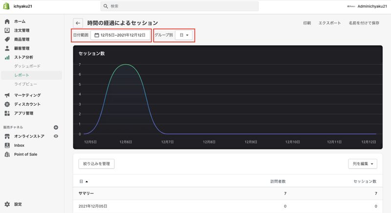391x213 pixels.
Task: Click the 販売チャネル section label
Action: point(13,127)
